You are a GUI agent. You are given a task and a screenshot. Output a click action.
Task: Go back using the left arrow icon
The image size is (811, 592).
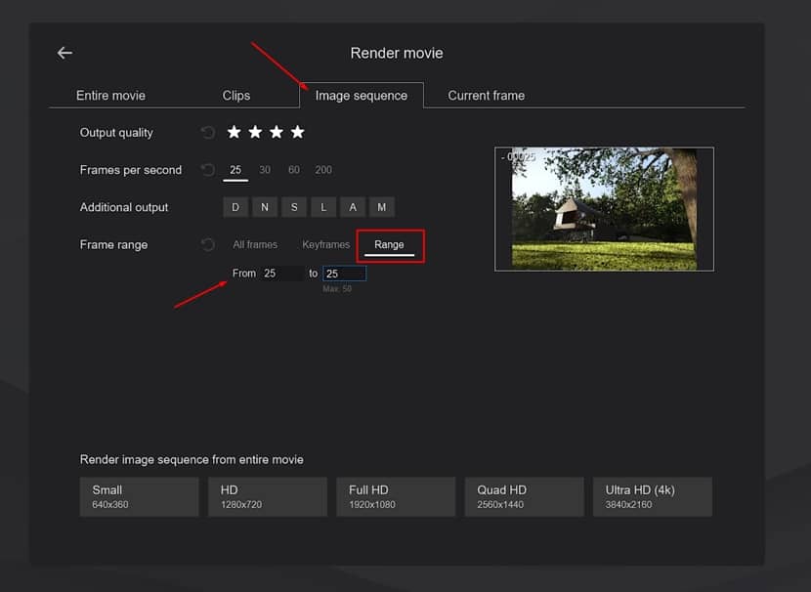[64, 53]
